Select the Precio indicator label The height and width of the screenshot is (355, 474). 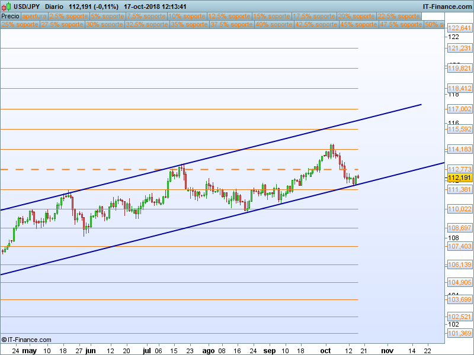pos(11,17)
